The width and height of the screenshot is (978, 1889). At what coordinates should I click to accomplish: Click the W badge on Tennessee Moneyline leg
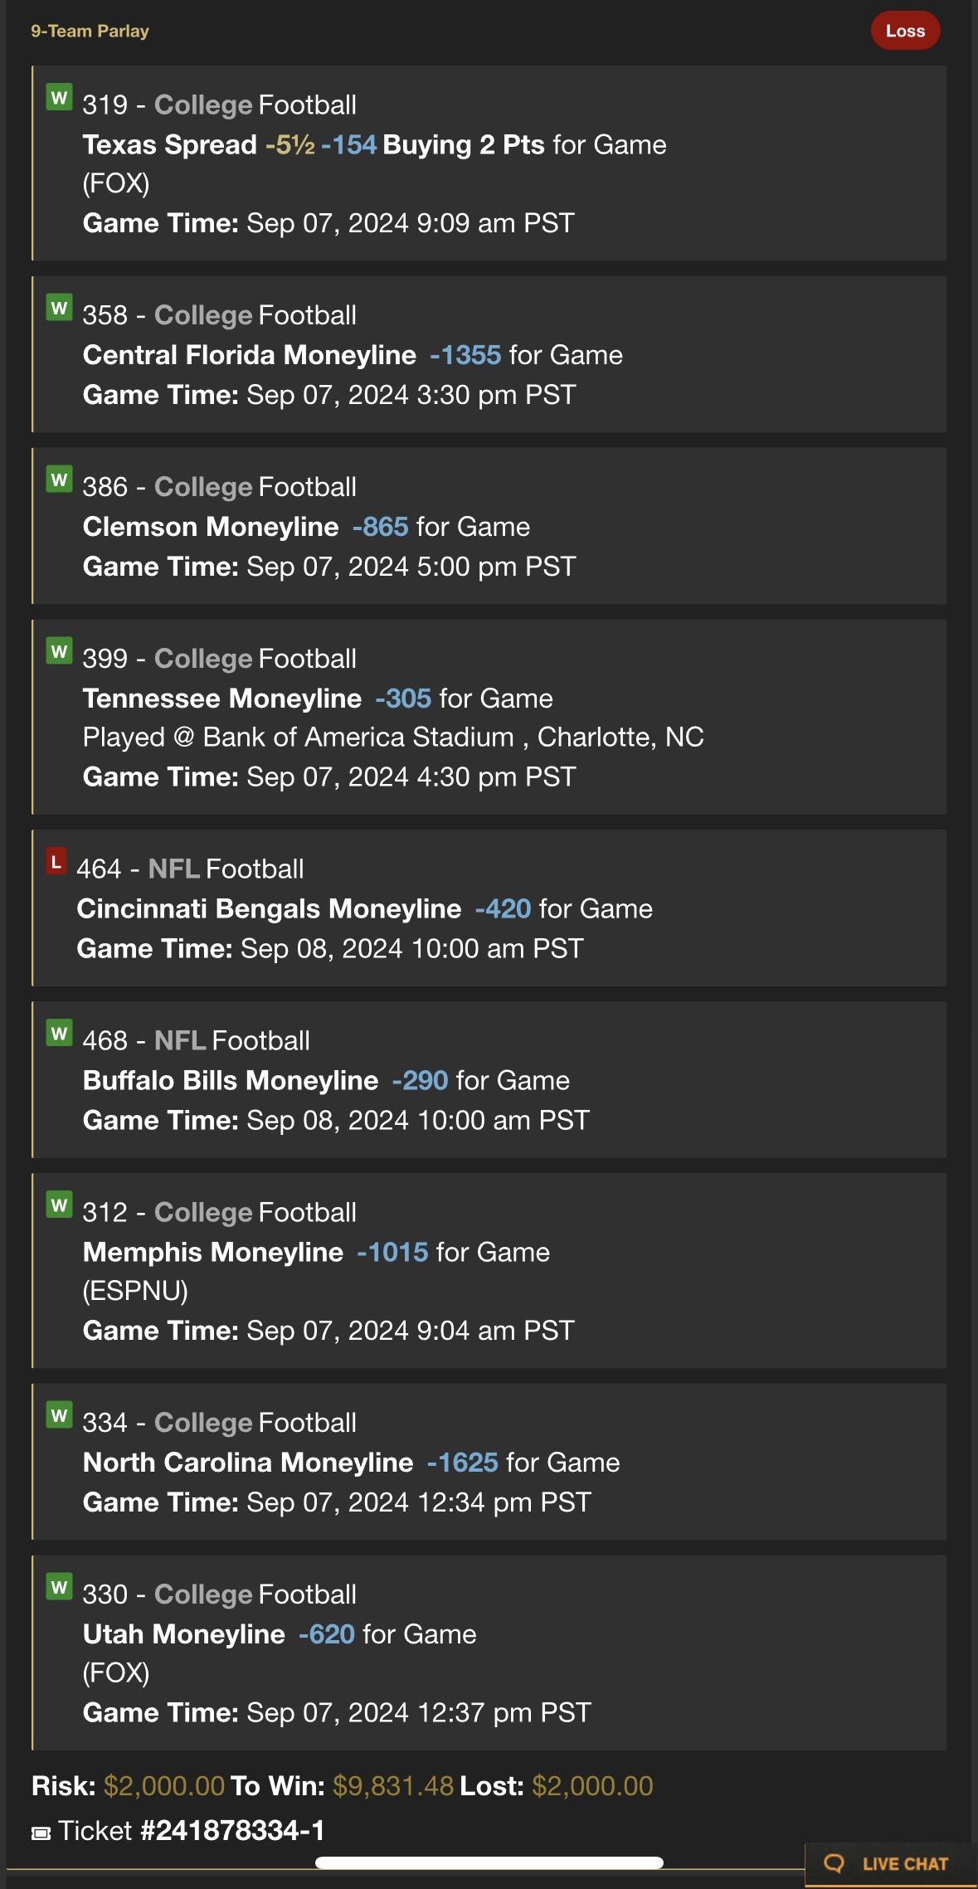coord(59,651)
